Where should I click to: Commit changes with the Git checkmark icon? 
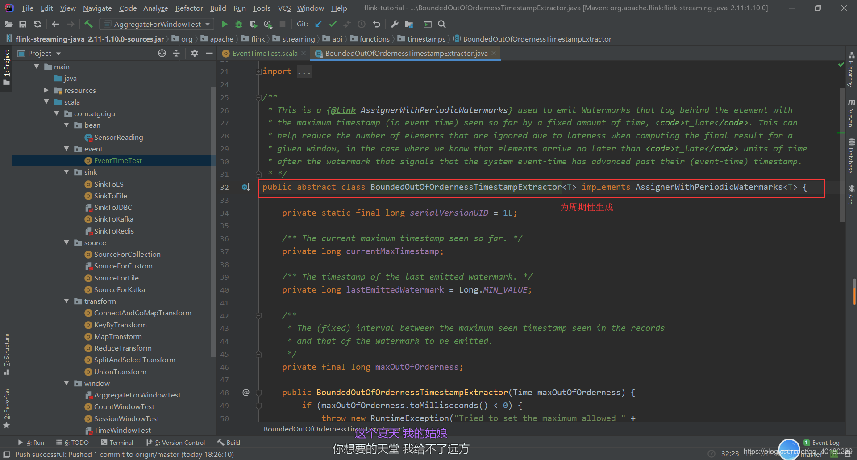(333, 24)
